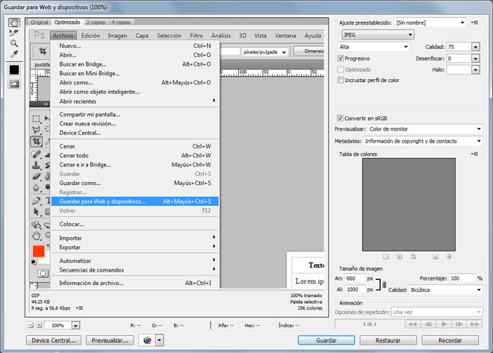Open the Alta quality preset dropdown
The width and height of the screenshot is (493, 353).
coord(373,47)
